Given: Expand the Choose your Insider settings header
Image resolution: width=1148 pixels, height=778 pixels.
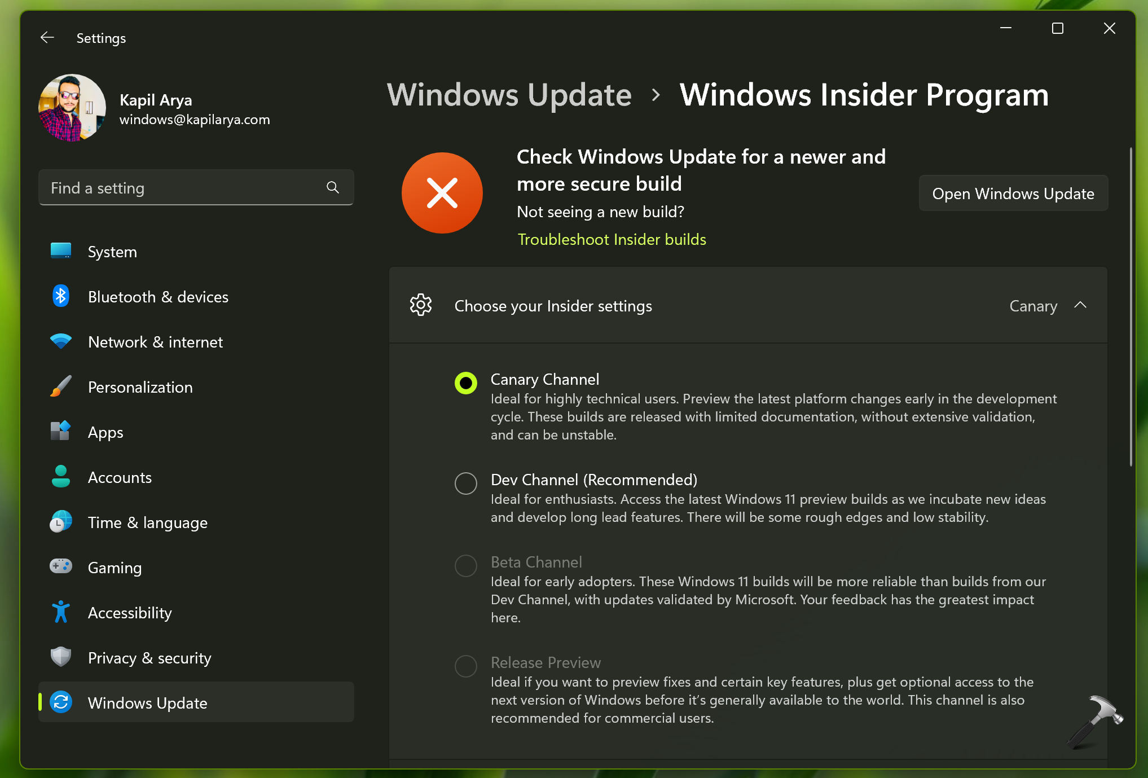Looking at the screenshot, I should 553,306.
